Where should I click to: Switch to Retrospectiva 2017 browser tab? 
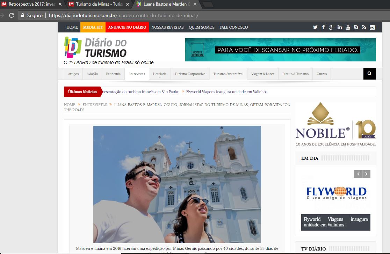(x=31, y=4)
